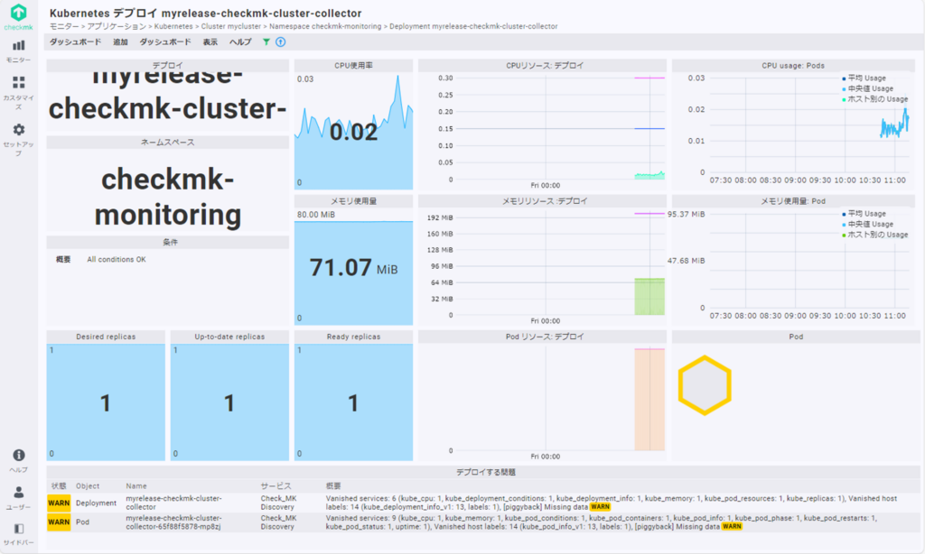Follow the Namespace checkmk-monitoring breadcrumb
The height and width of the screenshot is (554, 925).
325,26
